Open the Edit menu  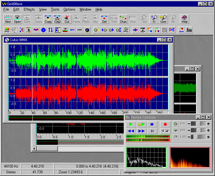16,9
